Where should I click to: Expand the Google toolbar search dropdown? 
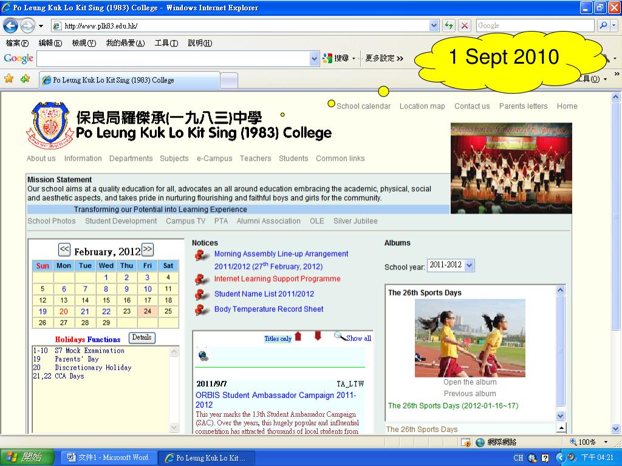tap(314, 59)
